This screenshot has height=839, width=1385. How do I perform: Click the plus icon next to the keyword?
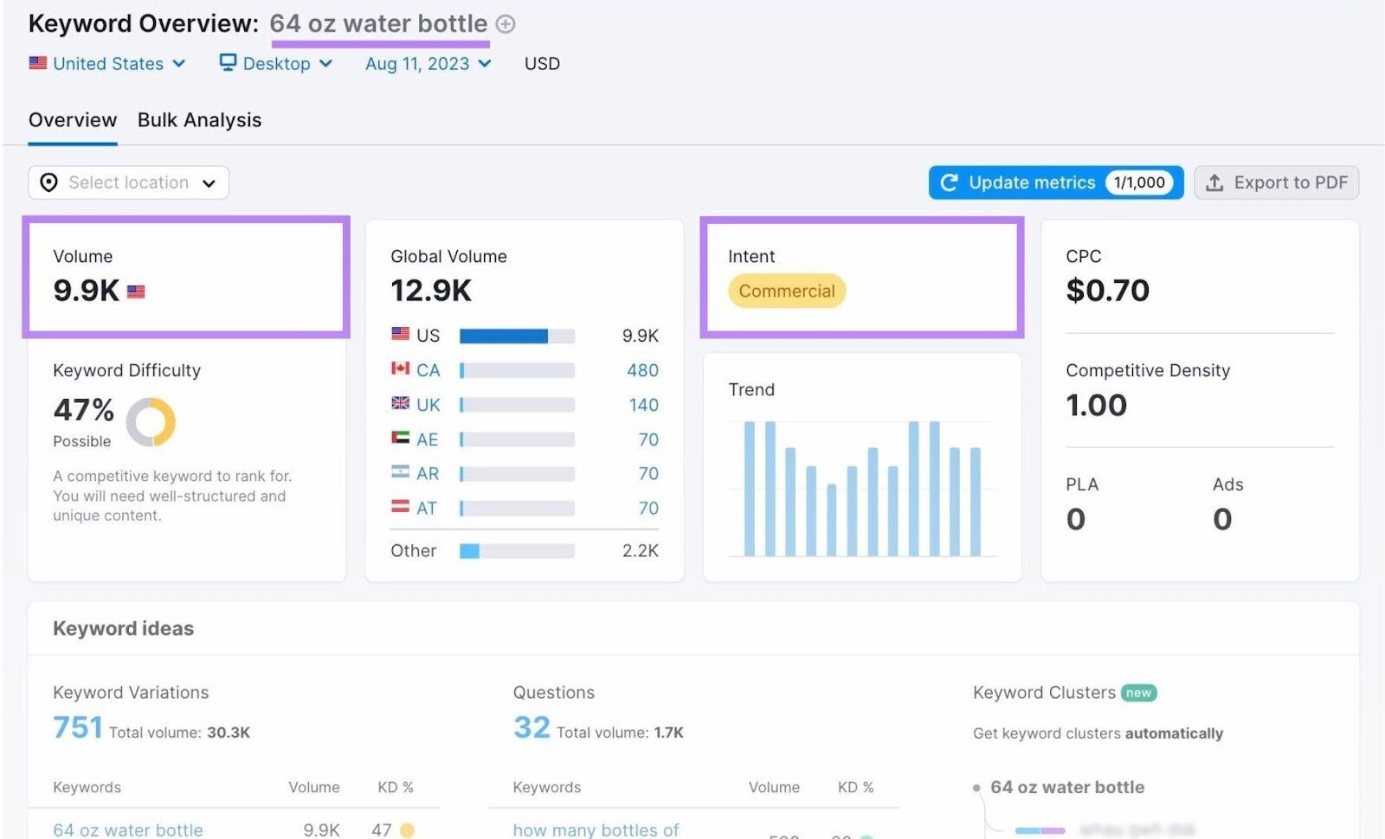(506, 23)
